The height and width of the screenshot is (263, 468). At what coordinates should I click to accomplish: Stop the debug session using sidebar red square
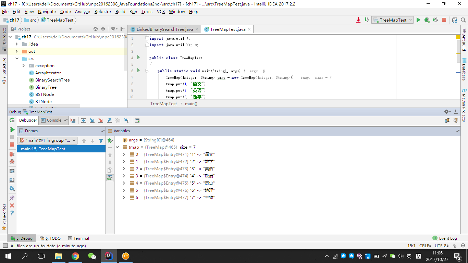click(x=12, y=145)
